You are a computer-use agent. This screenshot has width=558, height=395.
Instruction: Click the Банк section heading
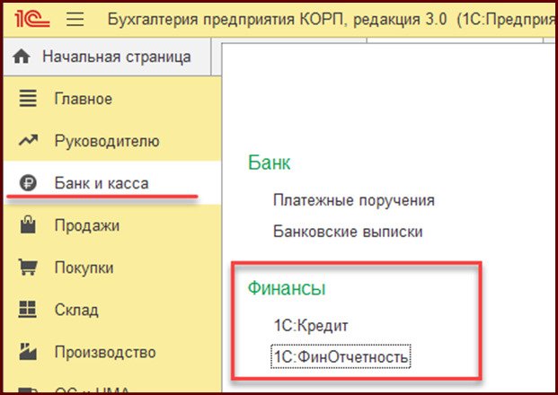(269, 163)
